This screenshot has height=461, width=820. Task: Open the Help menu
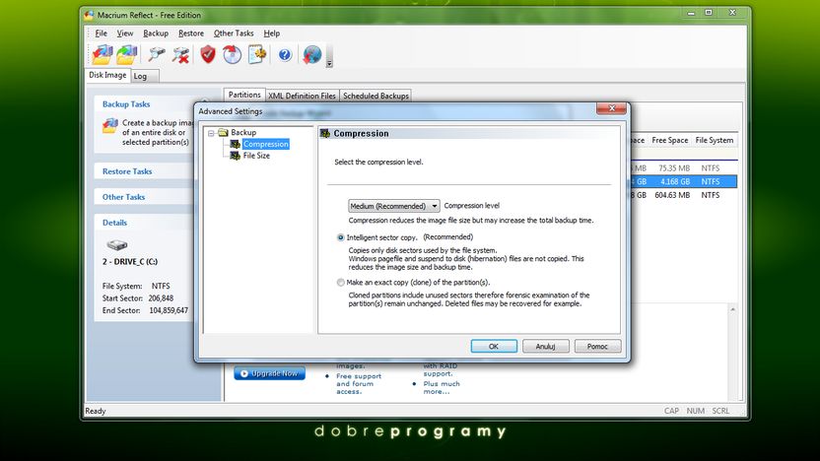271,33
